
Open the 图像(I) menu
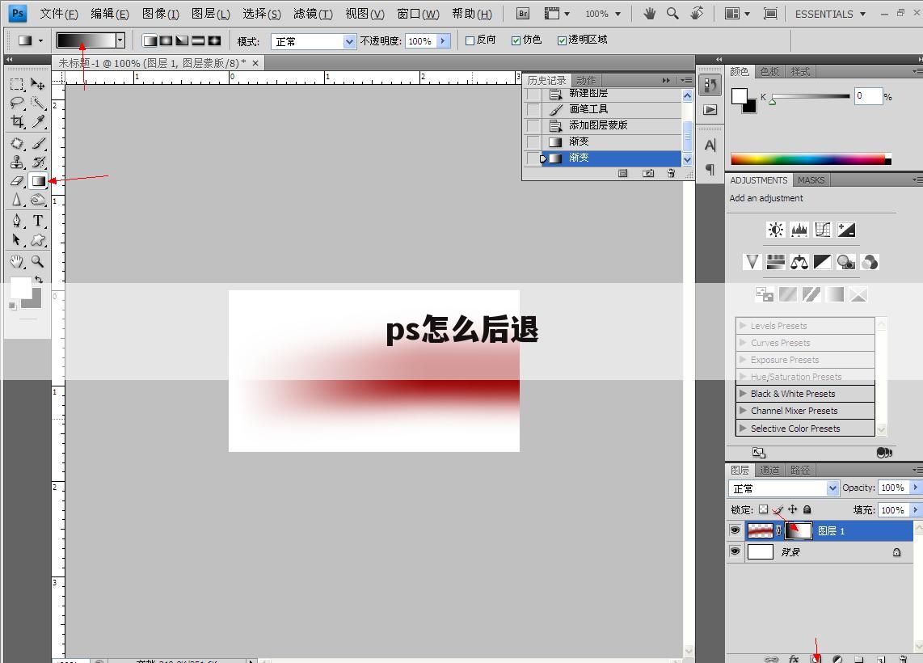click(x=161, y=14)
